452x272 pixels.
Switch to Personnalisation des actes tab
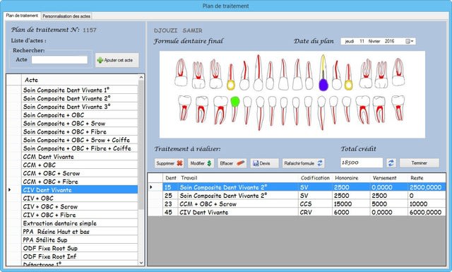66,16
